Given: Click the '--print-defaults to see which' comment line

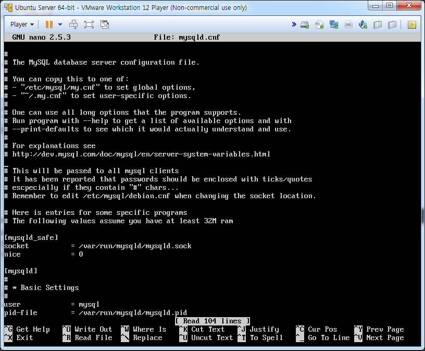Looking at the screenshot, I should (x=147, y=129).
